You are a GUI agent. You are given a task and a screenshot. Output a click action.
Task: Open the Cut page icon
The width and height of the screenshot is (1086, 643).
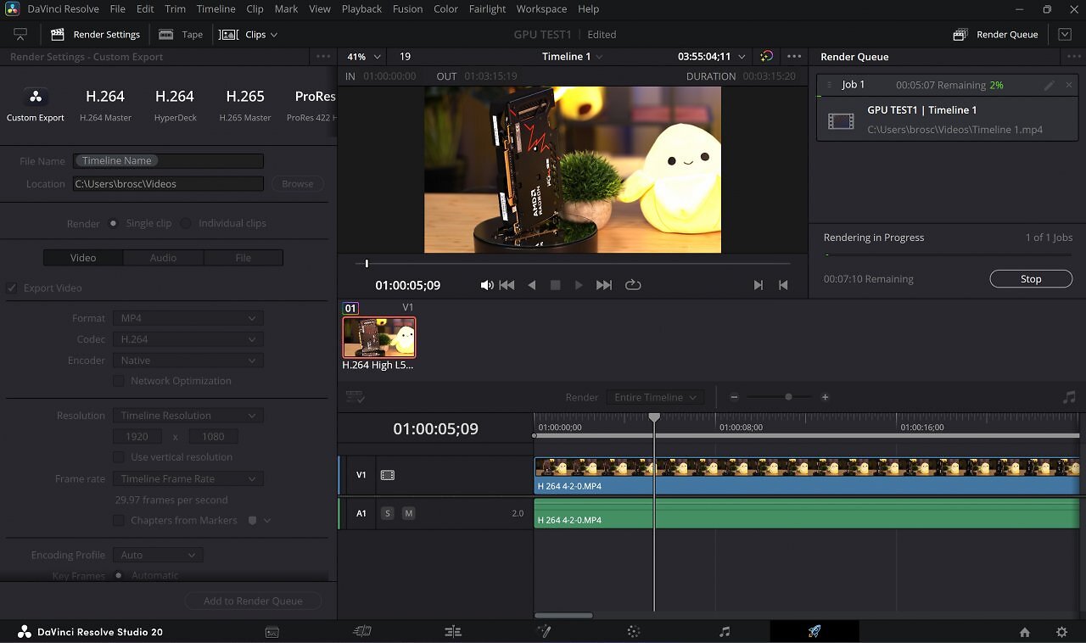tap(362, 632)
